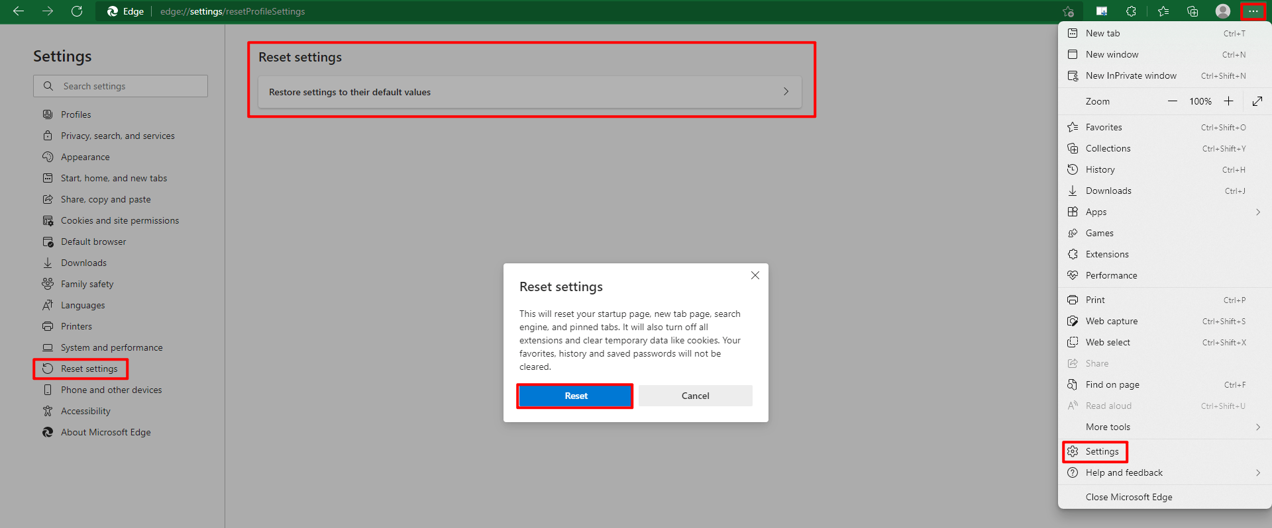
Task: Choose Web capture from the menu
Action: [x=1165, y=321]
